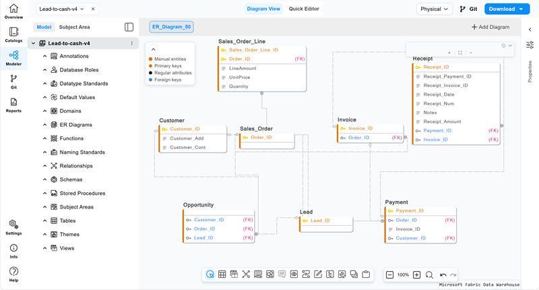Click the copy icon in bottom toolbar
The image size is (539, 290).
354,274
